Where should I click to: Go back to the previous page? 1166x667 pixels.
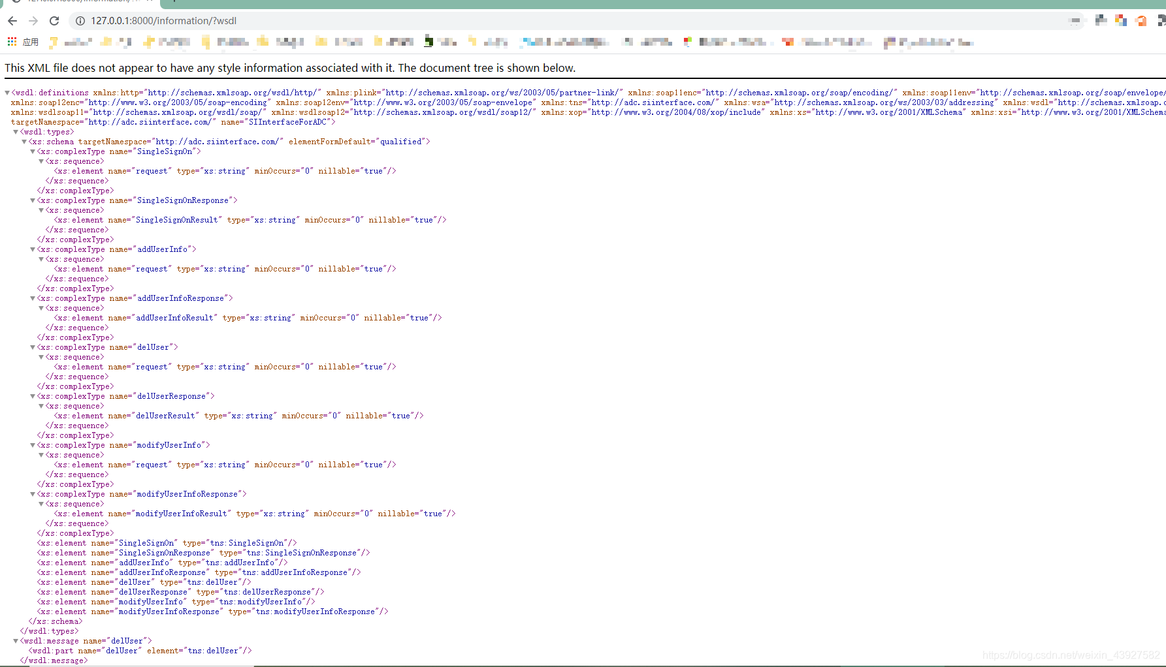click(x=12, y=21)
